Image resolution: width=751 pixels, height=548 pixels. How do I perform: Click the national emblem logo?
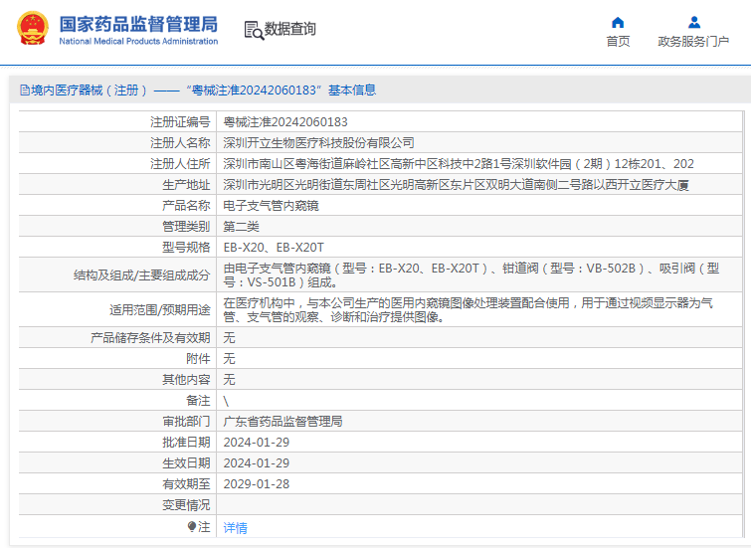[x=33, y=29]
